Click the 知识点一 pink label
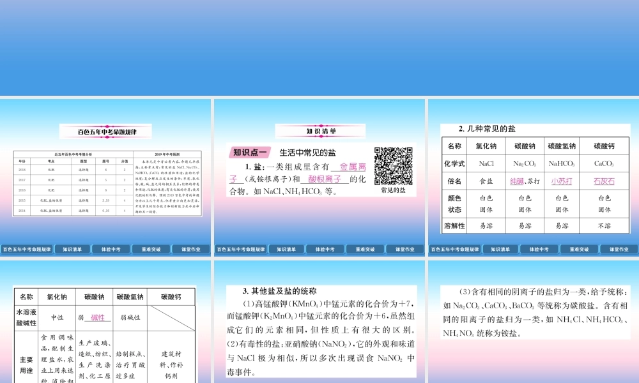The image size is (639, 383). click(x=249, y=152)
